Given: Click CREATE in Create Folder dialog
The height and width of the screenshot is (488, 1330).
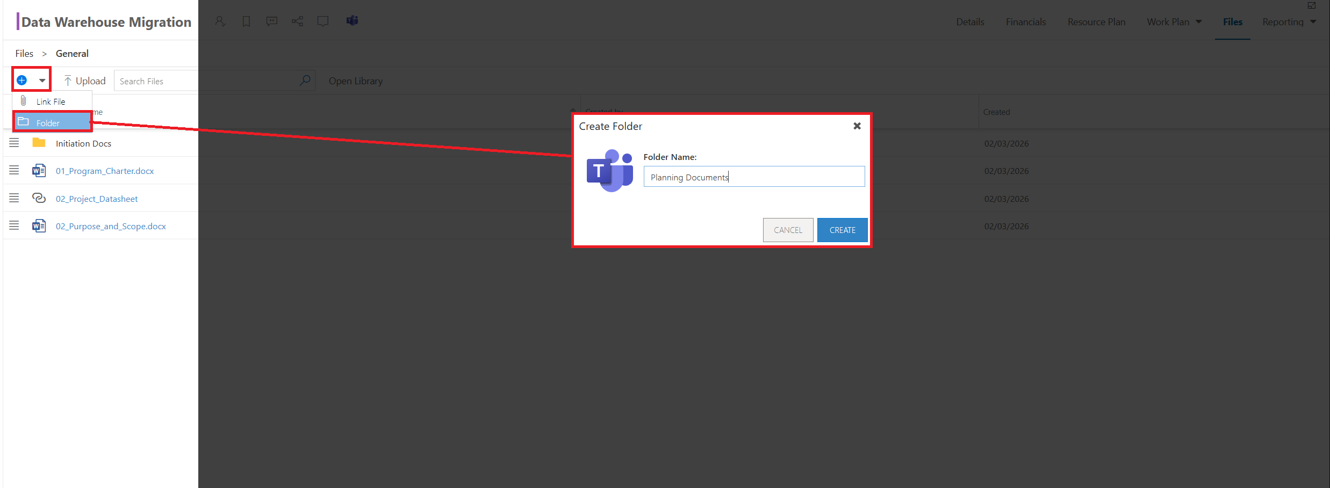Looking at the screenshot, I should (842, 230).
